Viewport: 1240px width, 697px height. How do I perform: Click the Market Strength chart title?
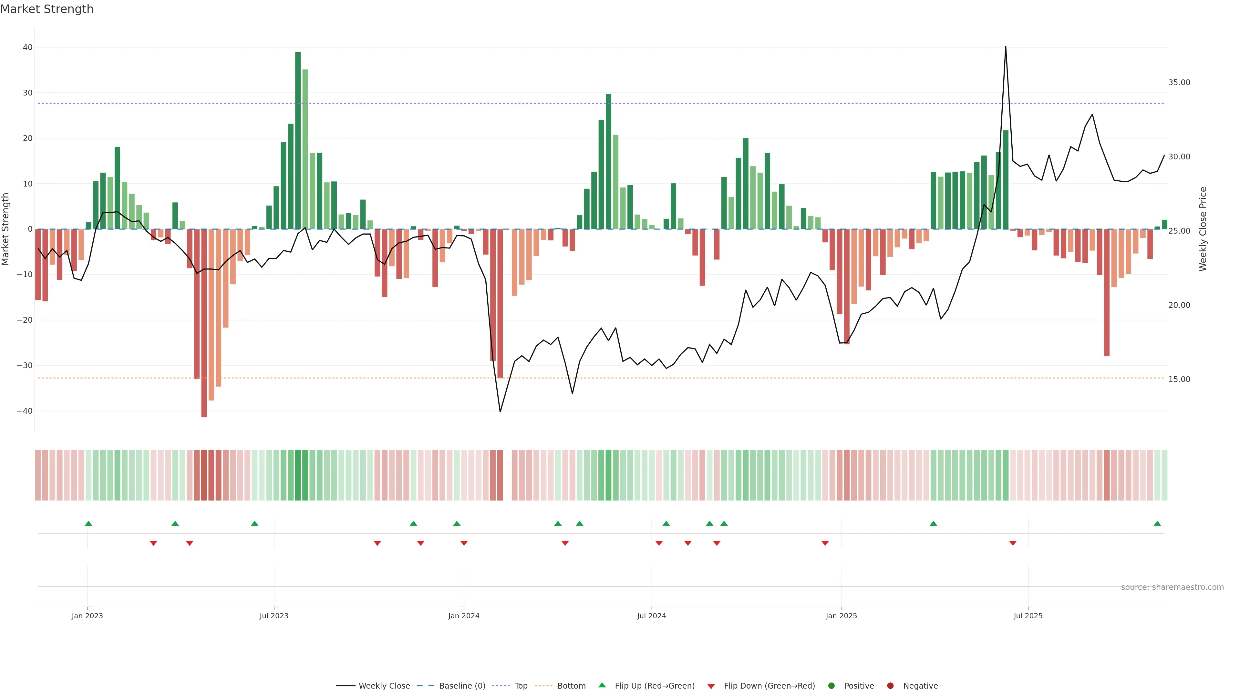(47, 9)
